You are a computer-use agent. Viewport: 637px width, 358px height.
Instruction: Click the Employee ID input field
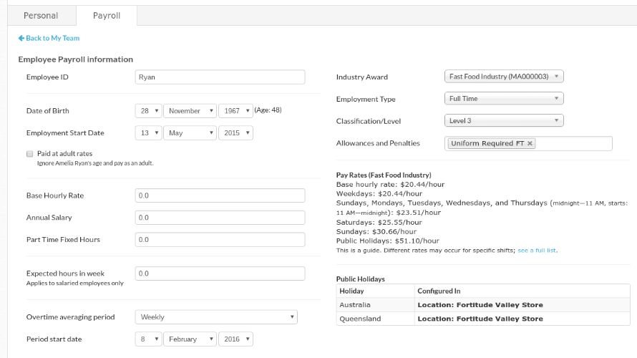coord(220,77)
